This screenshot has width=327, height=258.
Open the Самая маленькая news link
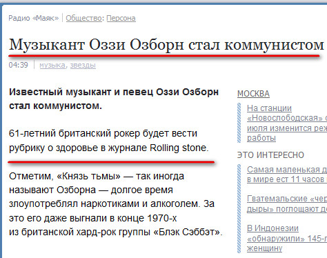pyautogui.click(x=287, y=175)
